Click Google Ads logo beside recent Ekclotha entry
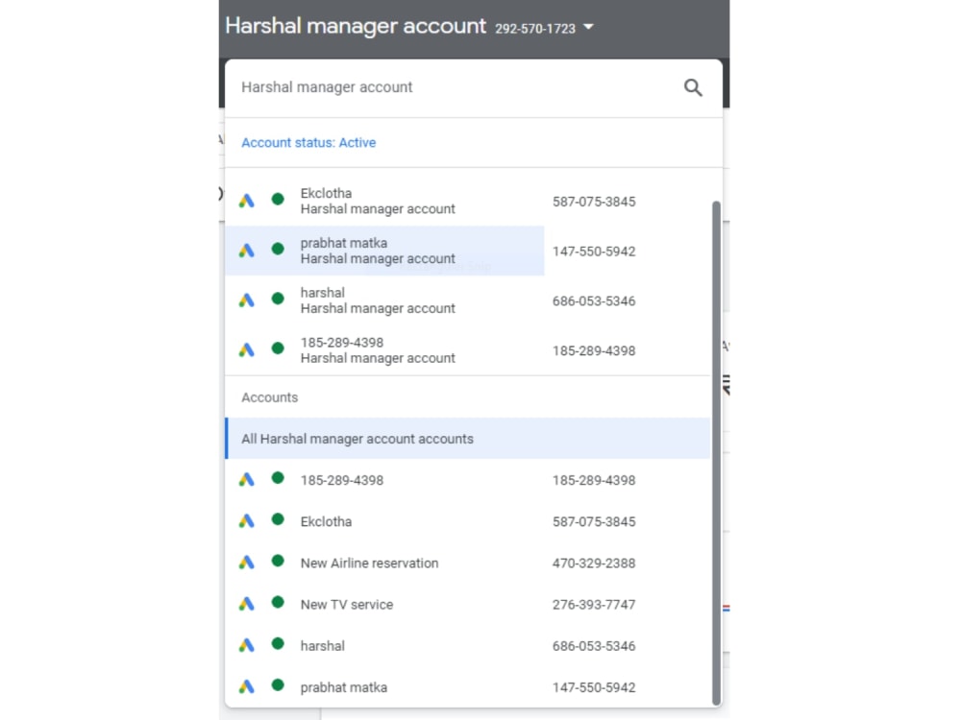 pyautogui.click(x=246, y=201)
